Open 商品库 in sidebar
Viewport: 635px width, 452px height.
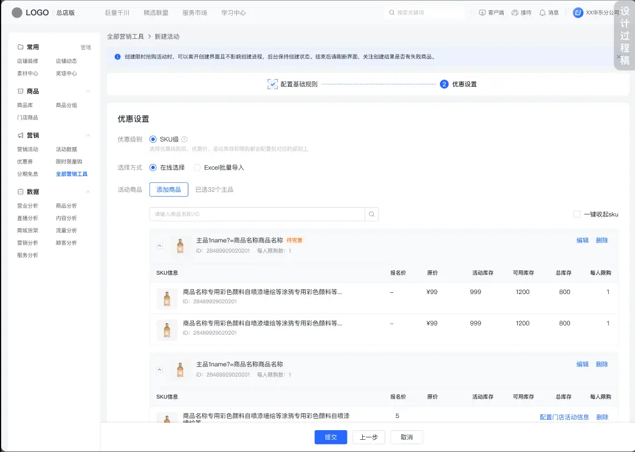point(25,105)
